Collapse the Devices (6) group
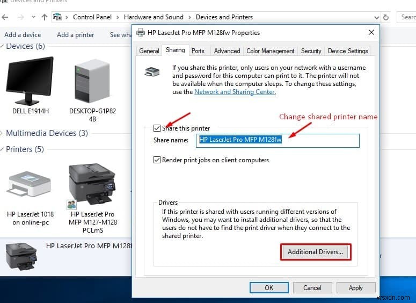Image resolution: width=416 pixels, height=303 pixels. (x=2, y=46)
